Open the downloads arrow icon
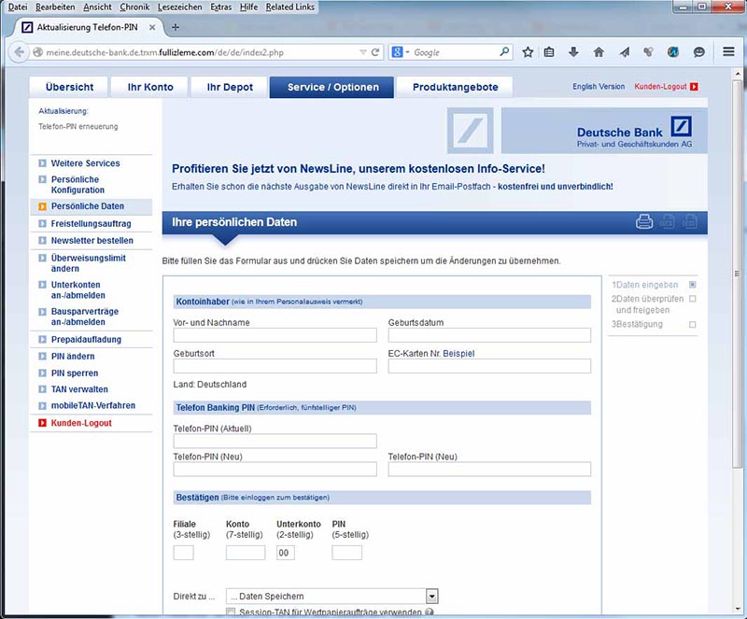The width and height of the screenshot is (747, 619). 573,52
